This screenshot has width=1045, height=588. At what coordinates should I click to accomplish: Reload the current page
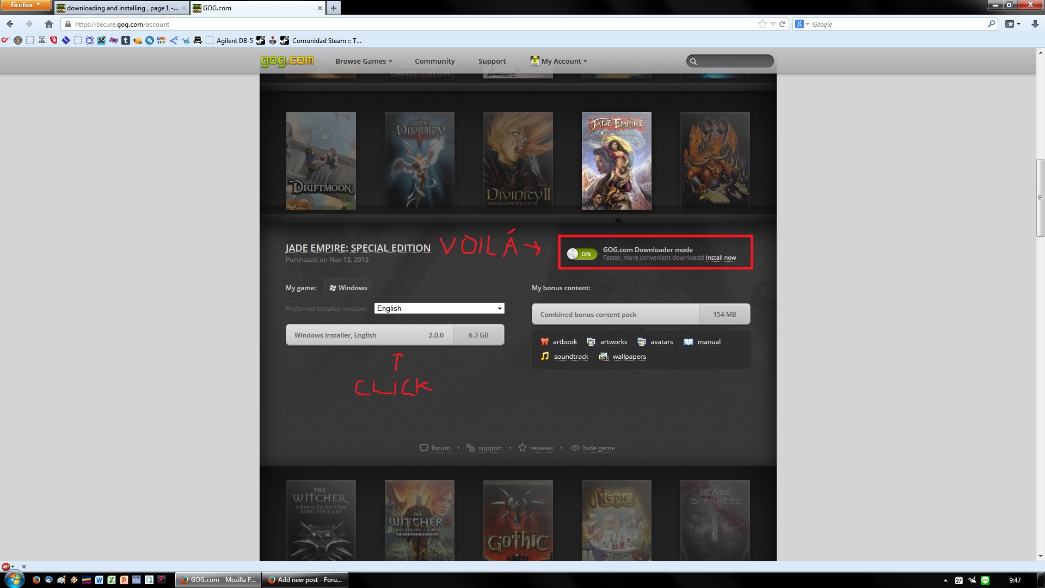point(782,24)
